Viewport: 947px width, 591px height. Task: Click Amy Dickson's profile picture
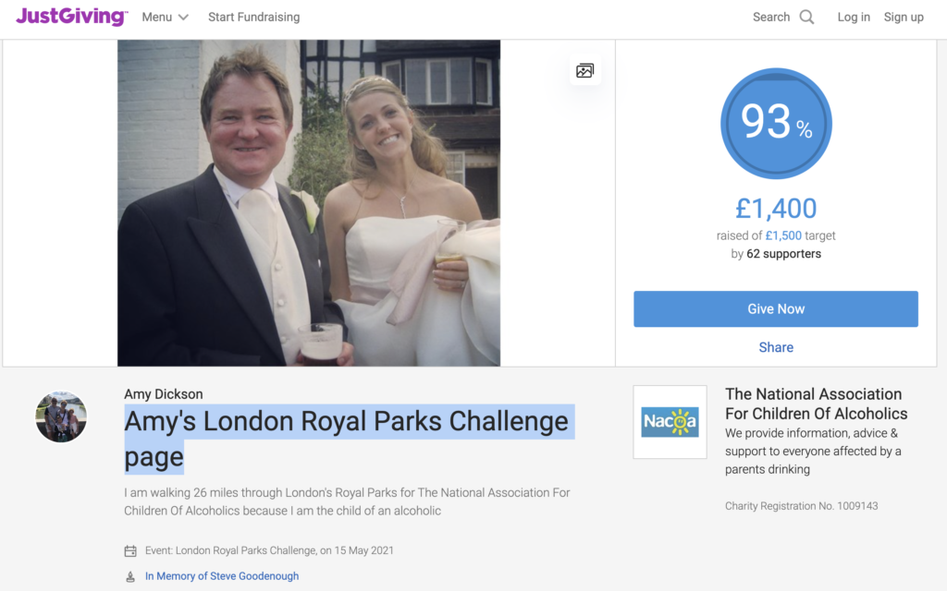tap(61, 416)
